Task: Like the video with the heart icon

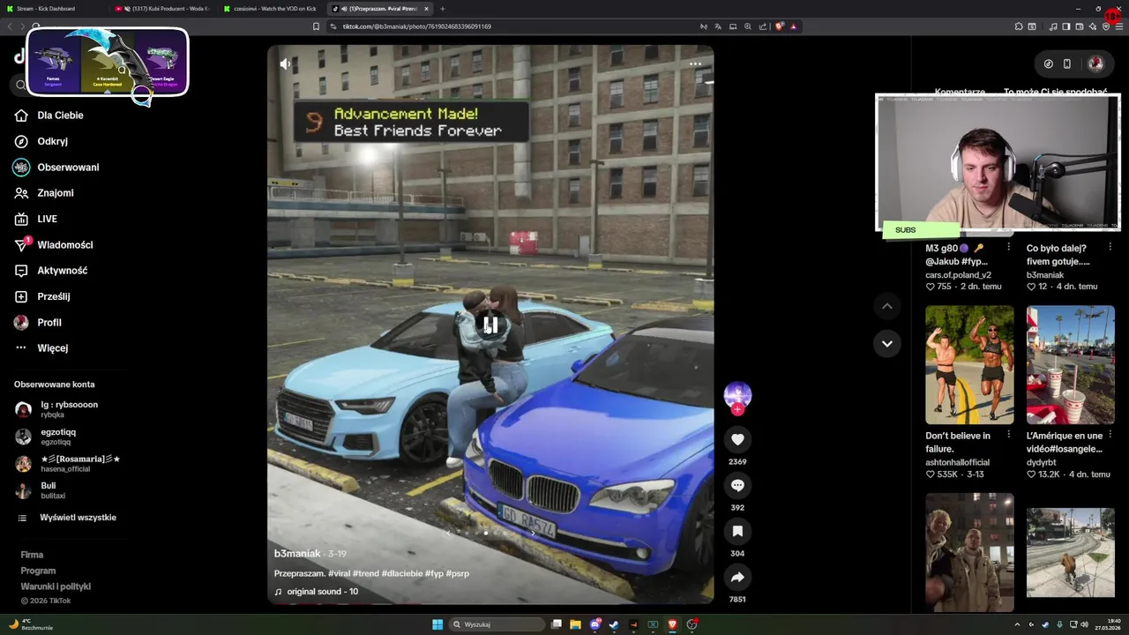Action: click(737, 439)
